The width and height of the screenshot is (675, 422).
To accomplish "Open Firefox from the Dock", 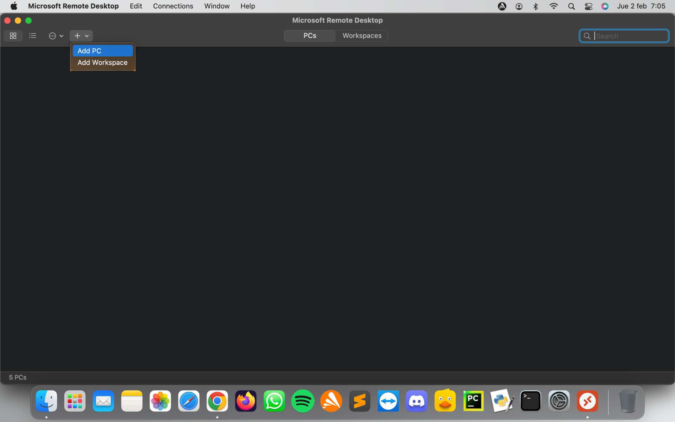I will [x=246, y=401].
